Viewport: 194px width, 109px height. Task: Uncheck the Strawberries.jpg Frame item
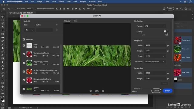24,80
